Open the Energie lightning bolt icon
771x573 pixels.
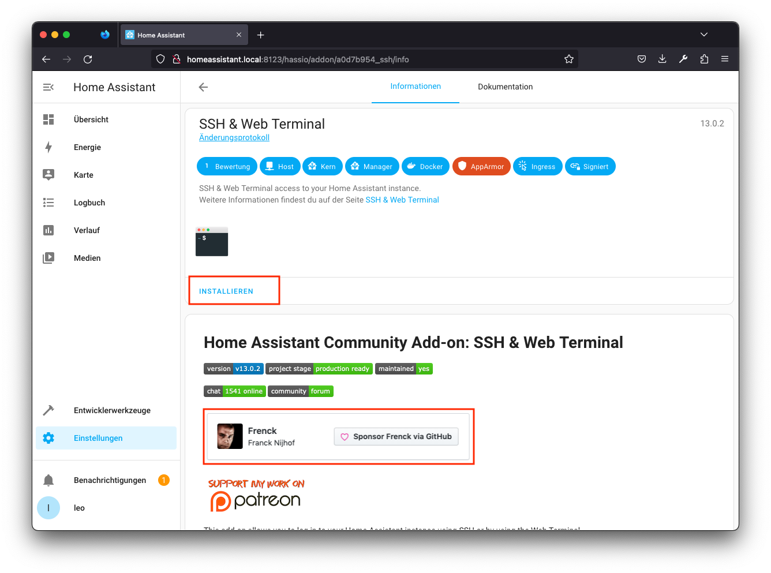48,147
